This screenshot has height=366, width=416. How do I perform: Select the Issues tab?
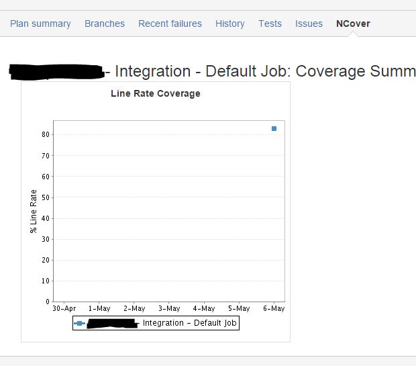309,24
